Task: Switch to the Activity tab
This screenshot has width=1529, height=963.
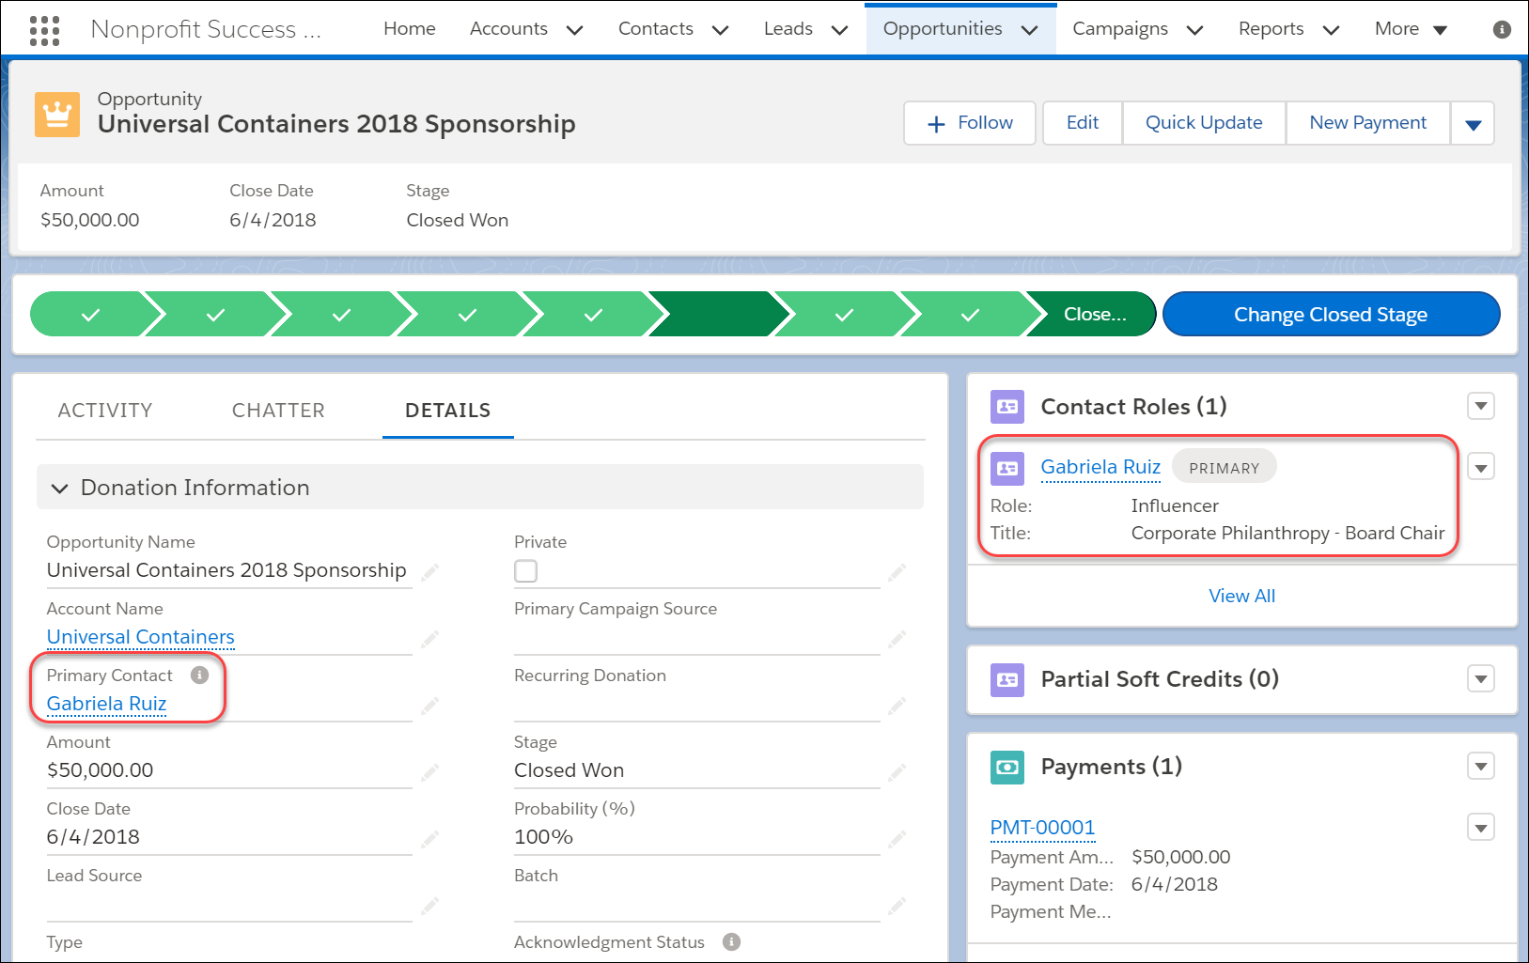Action: click(x=105, y=411)
